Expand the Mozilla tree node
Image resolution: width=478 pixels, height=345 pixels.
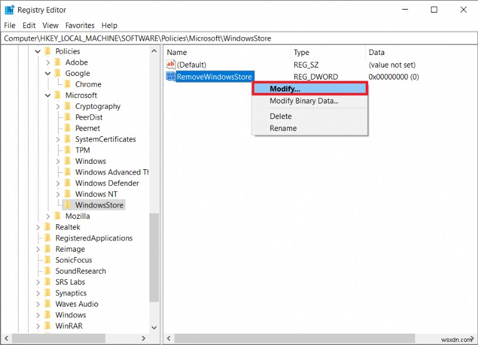(x=49, y=216)
